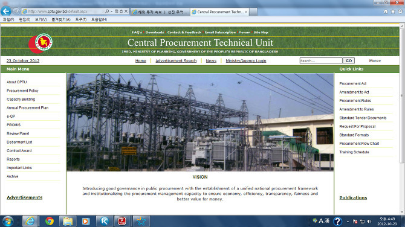This screenshot has height=227, width=405.
Task: Open the 보기(V) menu
Action: [41, 19]
